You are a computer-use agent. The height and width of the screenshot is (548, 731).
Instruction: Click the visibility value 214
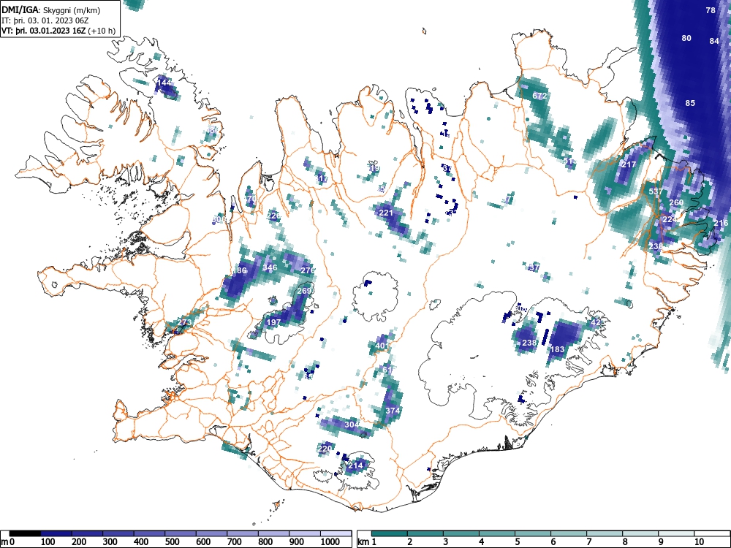click(x=355, y=465)
